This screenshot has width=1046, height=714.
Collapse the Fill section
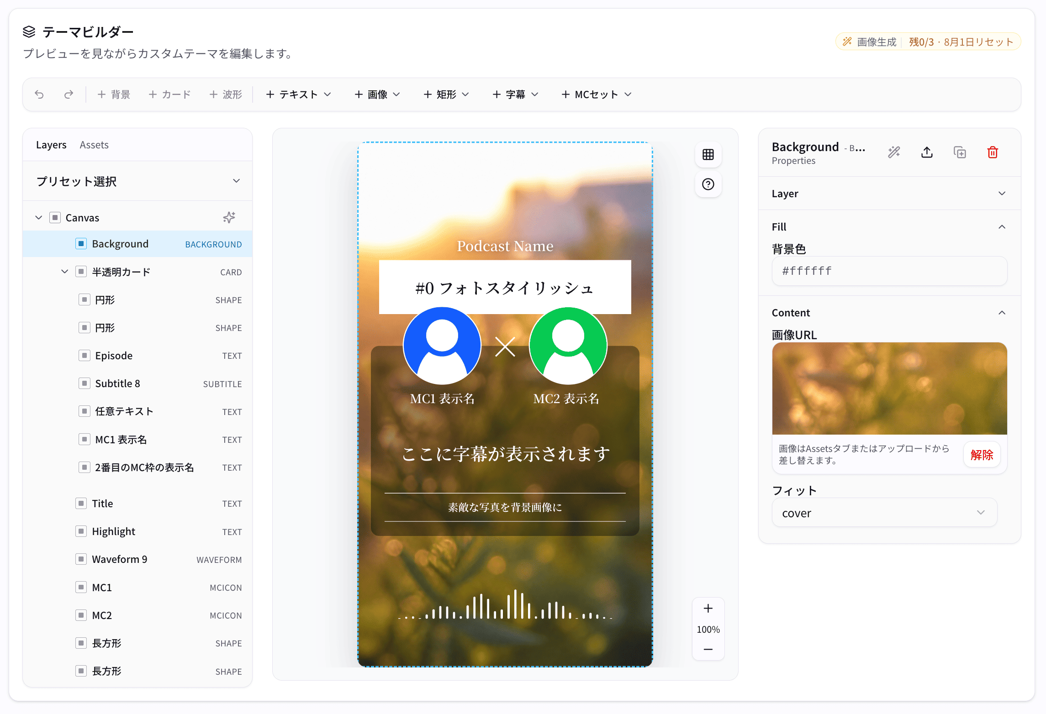[x=889, y=227]
